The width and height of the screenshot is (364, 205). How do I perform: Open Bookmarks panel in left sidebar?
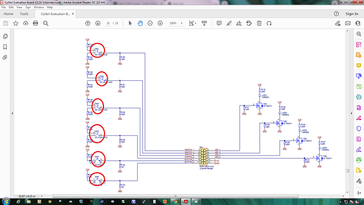5,47
